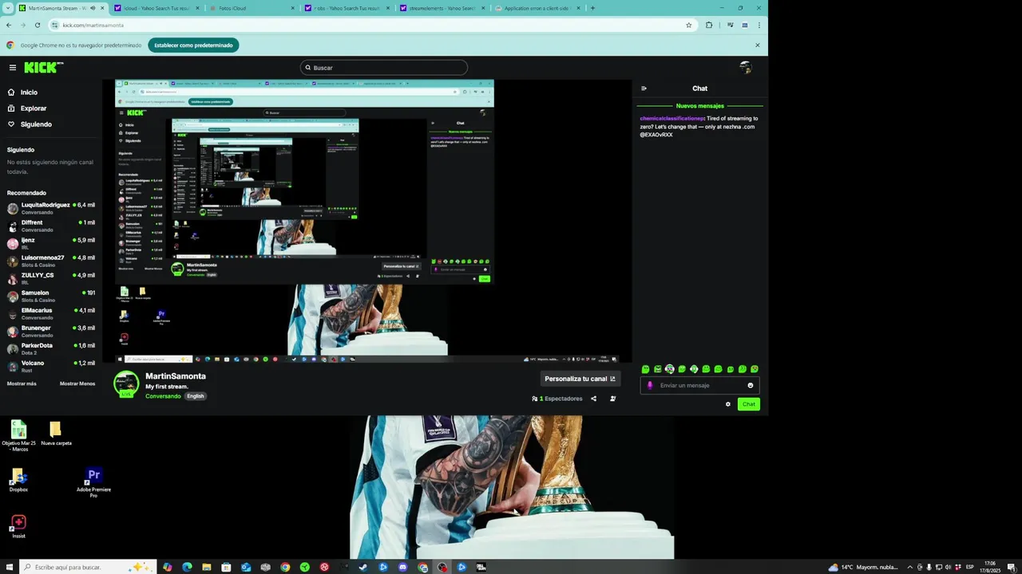The width and height of the screenshot is (1022, 574).
Task: Insert the last green emote in row
Action: pos(755,369)
